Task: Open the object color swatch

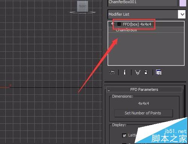Action: pyautogui.click(x=183, y=3)
